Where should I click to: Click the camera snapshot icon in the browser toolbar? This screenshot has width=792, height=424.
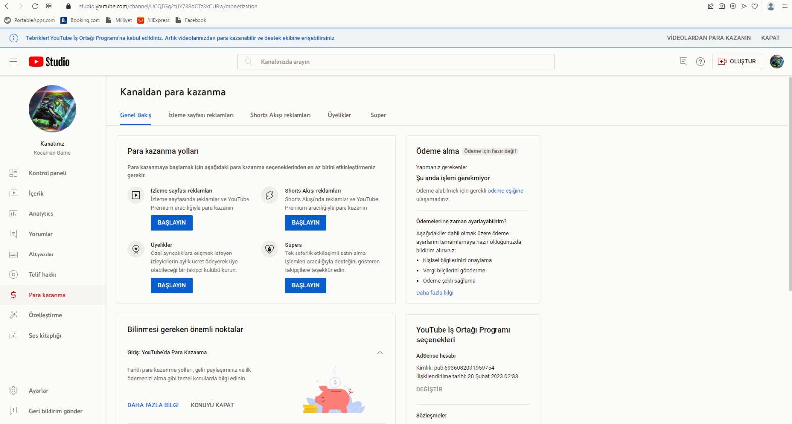[x=722, y=6]
